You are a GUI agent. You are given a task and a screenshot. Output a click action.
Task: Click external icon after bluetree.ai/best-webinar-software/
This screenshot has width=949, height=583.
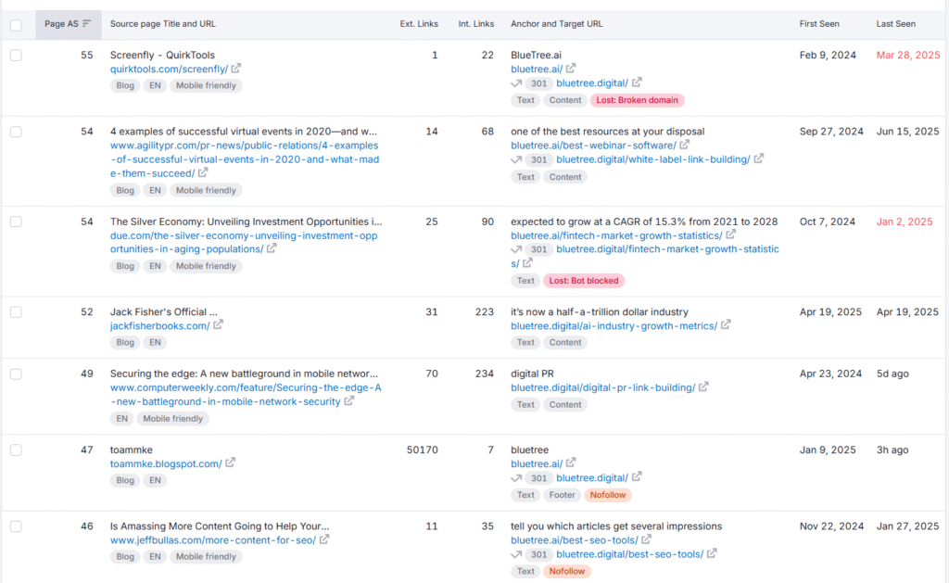685,145
